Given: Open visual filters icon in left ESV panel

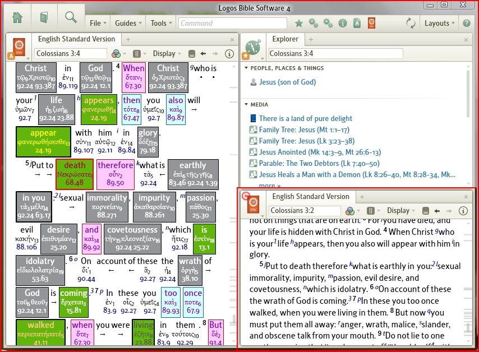Looking at the screenshot, I should pyautogui.click(x=116, y=54).
